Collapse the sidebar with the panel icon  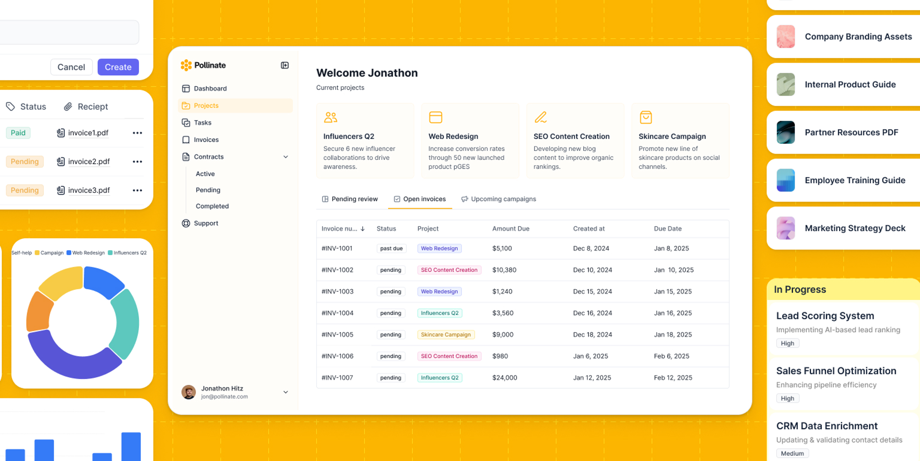tap(285, 65)
